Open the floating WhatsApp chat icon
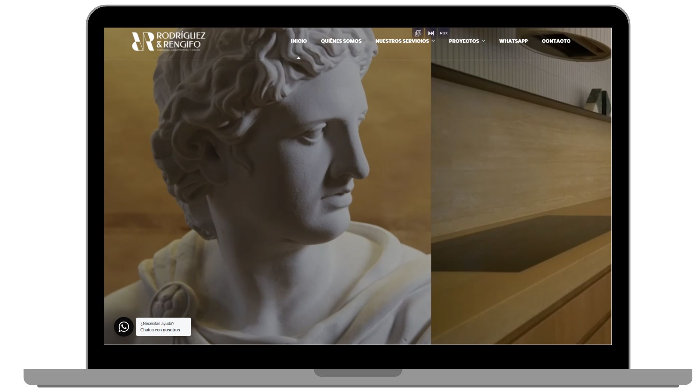698x392 pixels. 124,327
